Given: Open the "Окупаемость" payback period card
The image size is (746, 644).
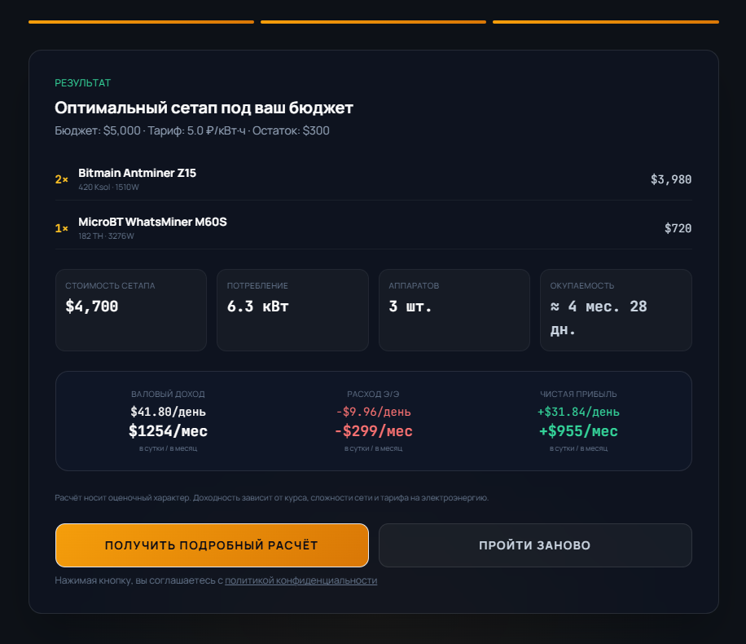Looking at the screenshot, I should coord(616,310).
